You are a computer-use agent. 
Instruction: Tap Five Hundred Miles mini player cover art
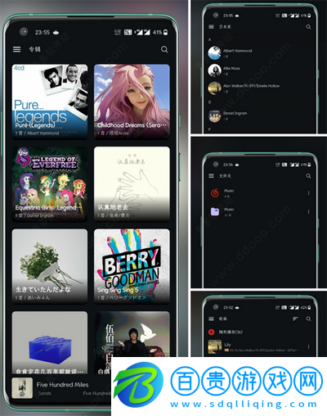(x=22, y=388)
